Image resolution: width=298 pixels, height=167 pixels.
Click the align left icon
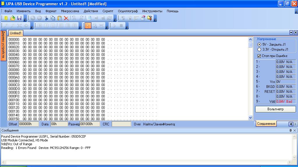[x=61, y=26]
